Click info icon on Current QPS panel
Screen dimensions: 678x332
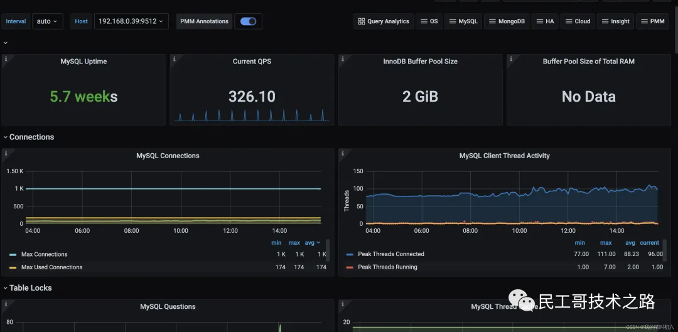point(175,59)
